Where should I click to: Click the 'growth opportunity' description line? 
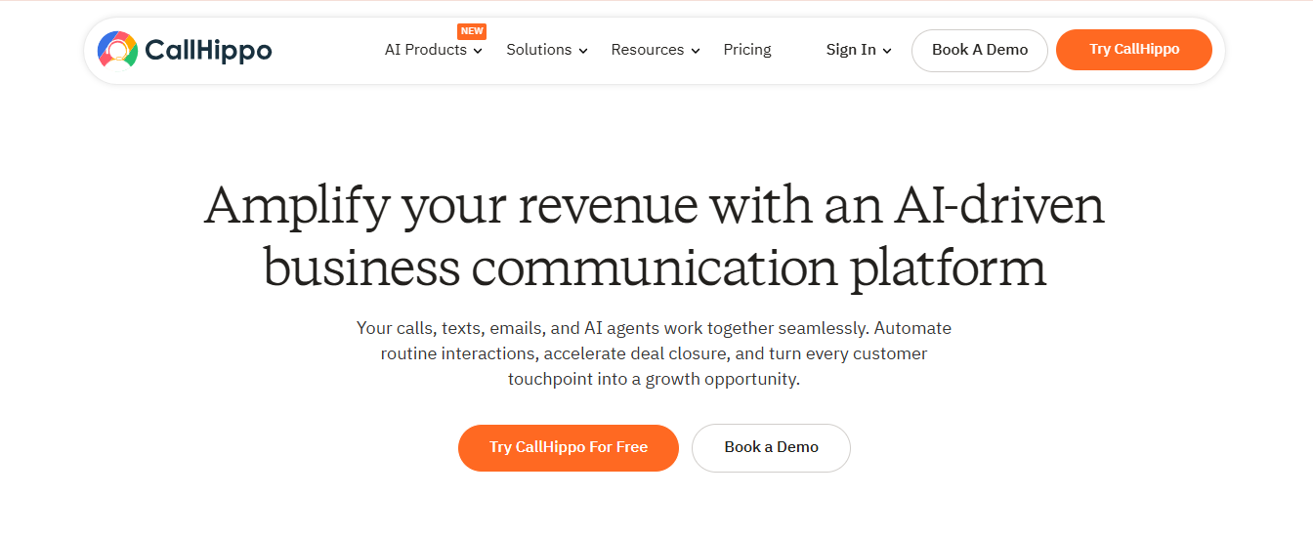click(654, 379)
